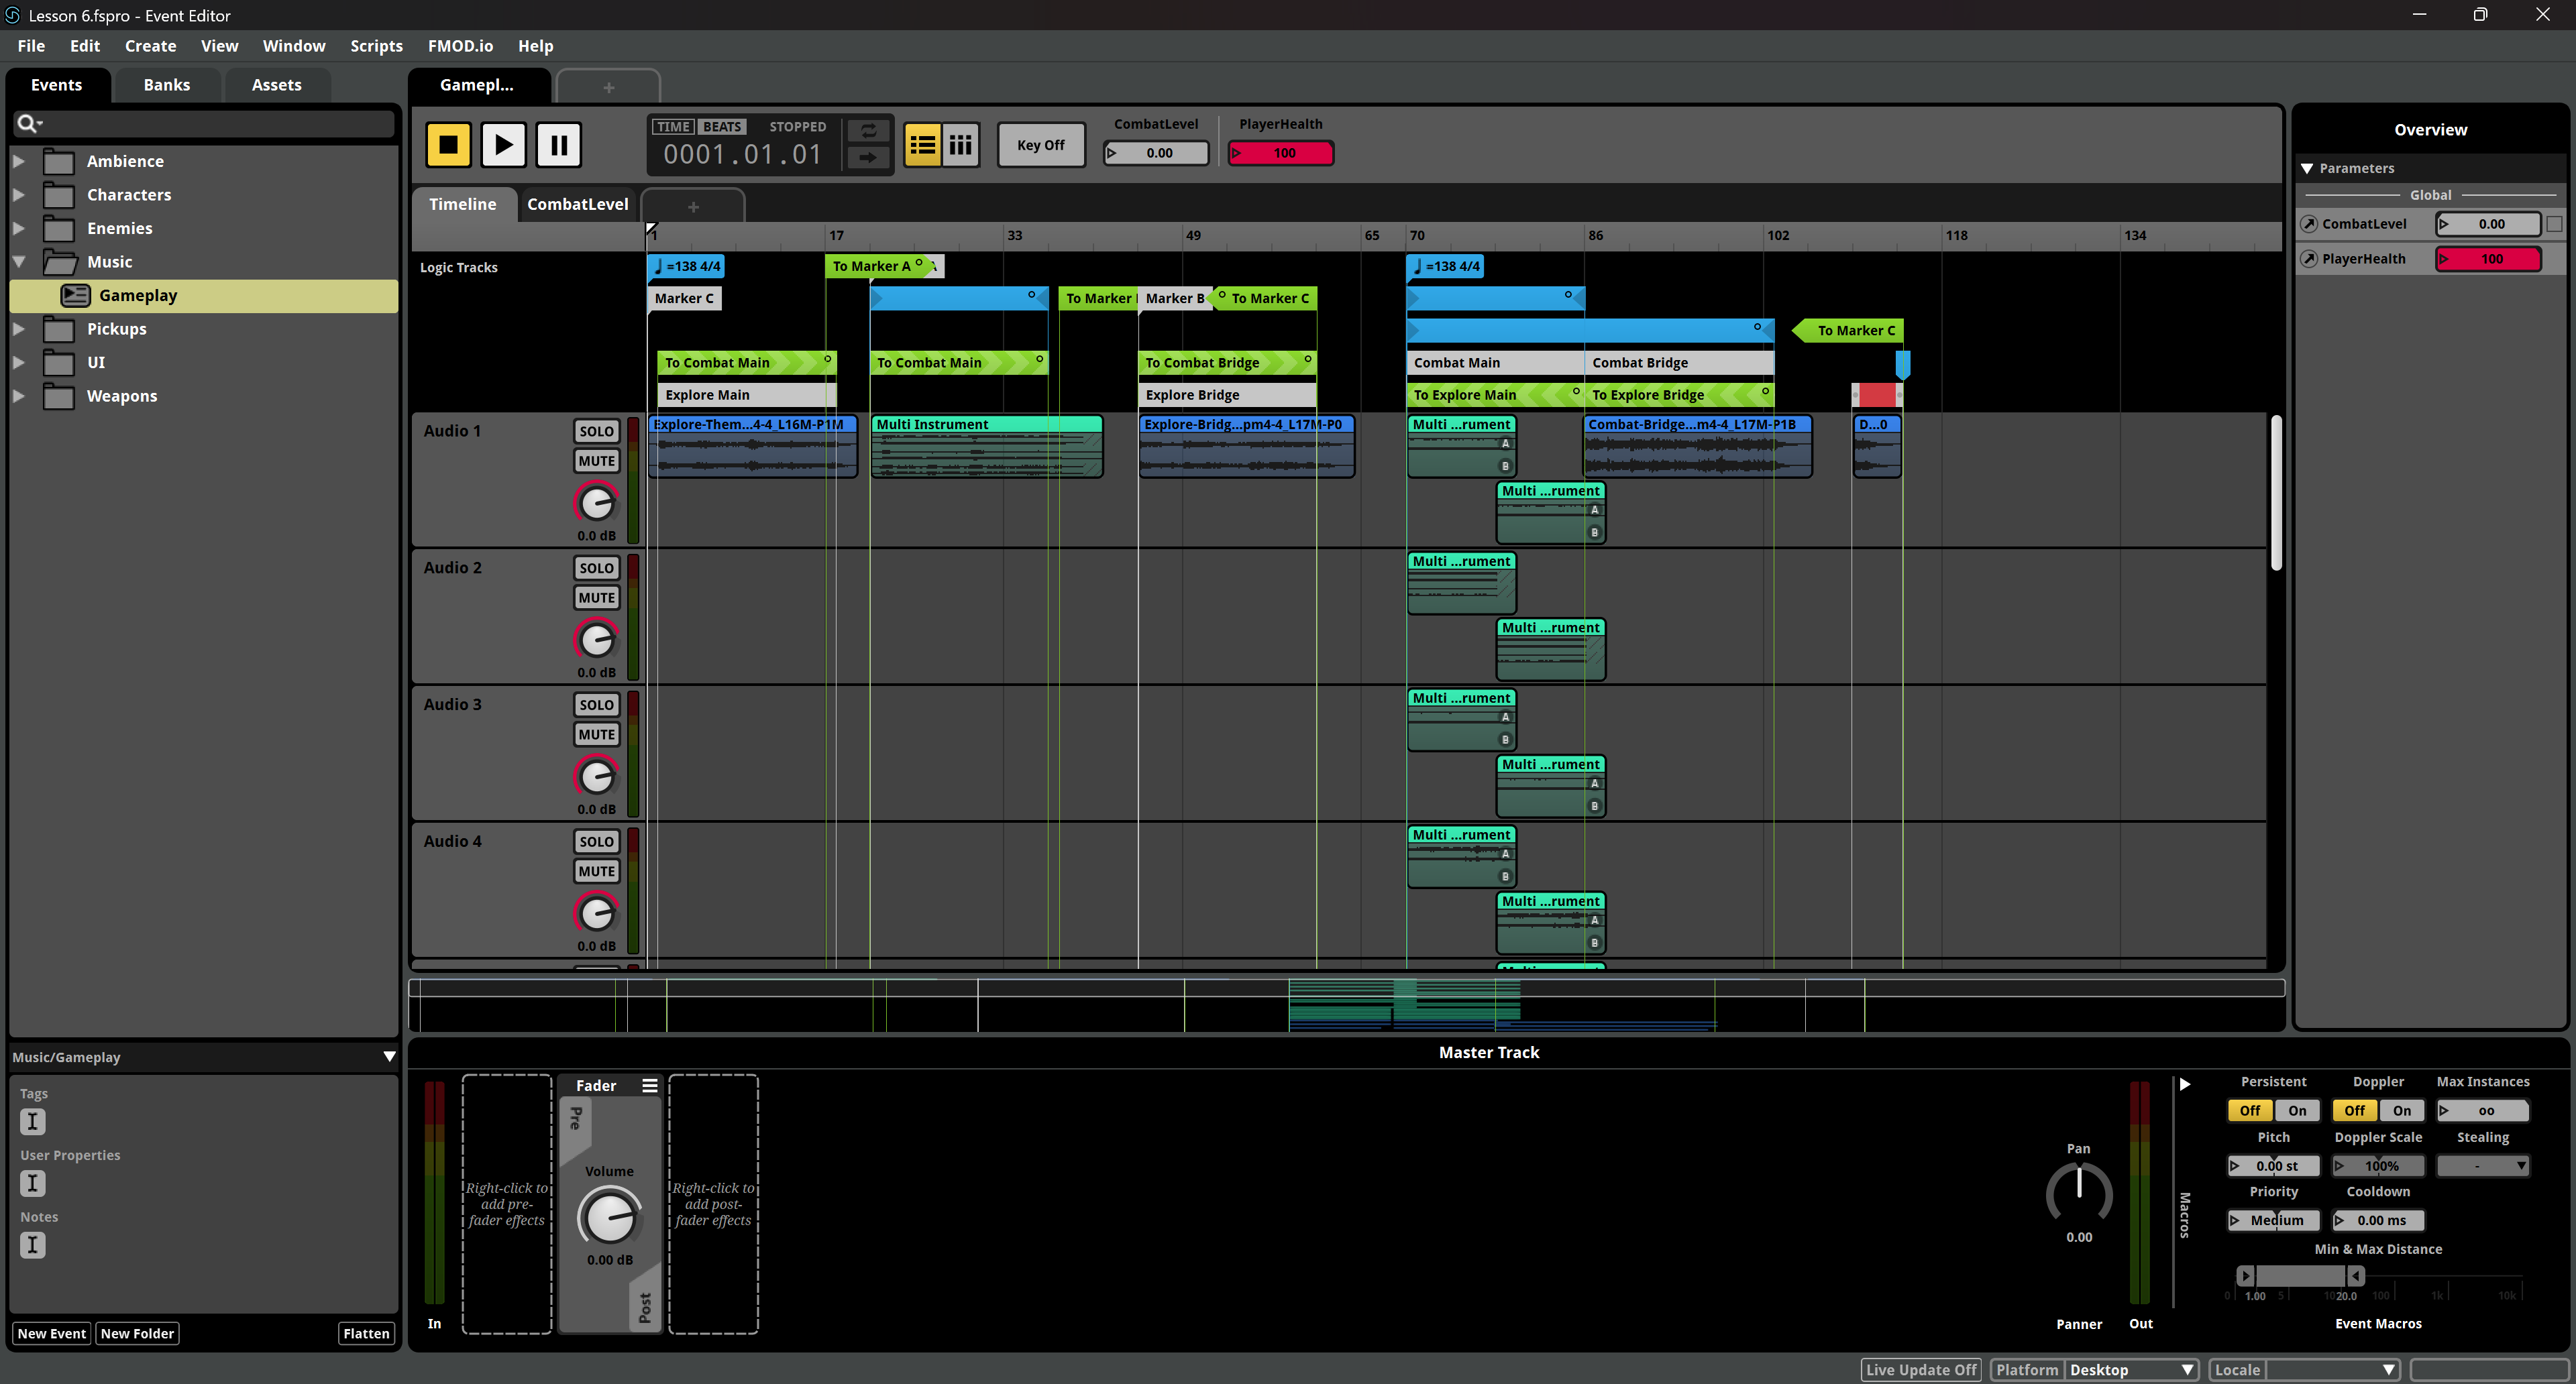Click the Post fader label on Fader
2576x1384 pixels.
click(x=645, y=1306)
